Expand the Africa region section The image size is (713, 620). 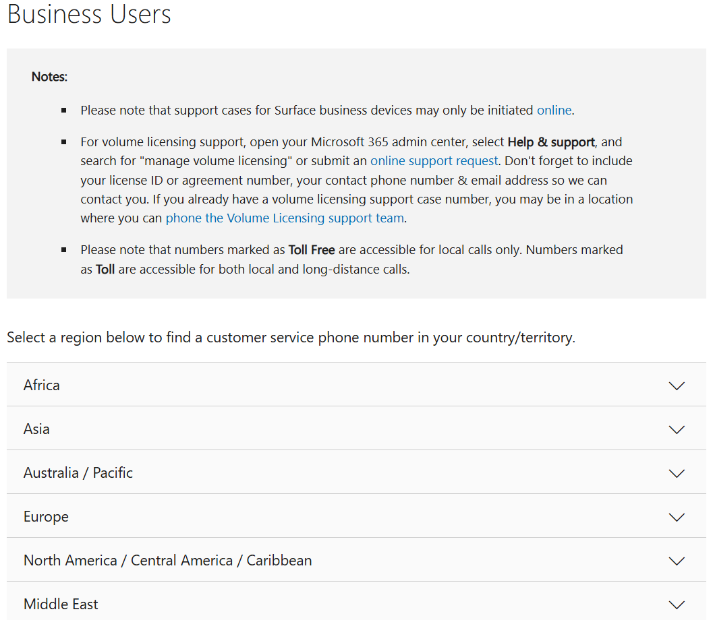click(42, 385)
